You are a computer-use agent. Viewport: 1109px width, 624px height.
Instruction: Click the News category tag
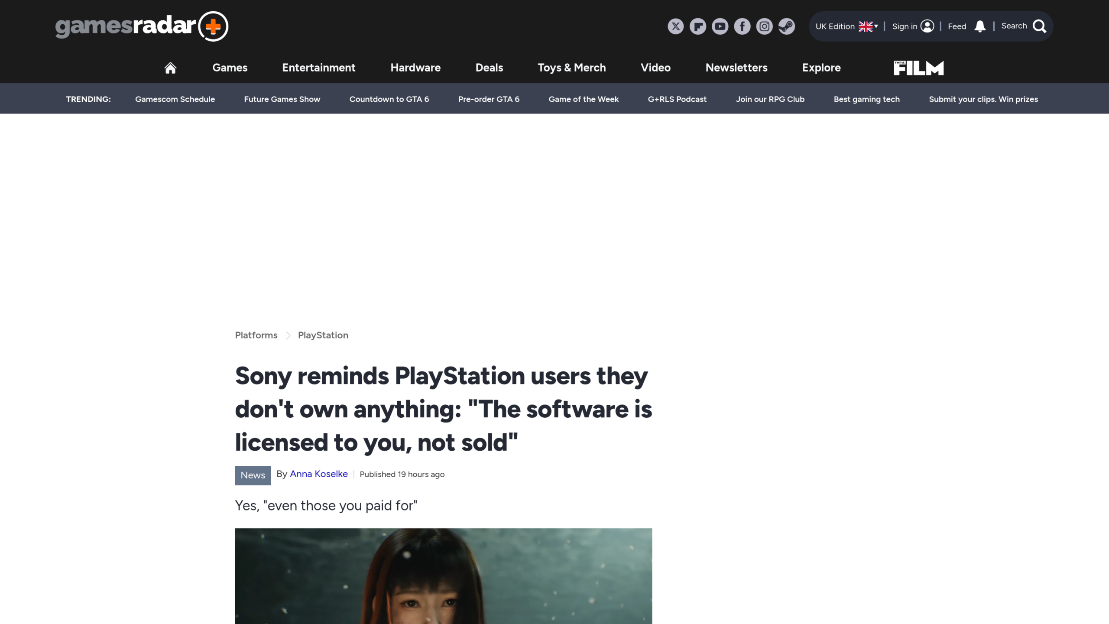pyautogui.click(x=253, y=475)
